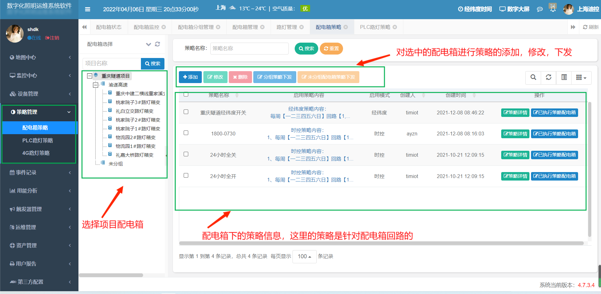This screenshot has width=601, height=294.
Task: Open the columns selection dropdown
Action: tap(582, 77)
